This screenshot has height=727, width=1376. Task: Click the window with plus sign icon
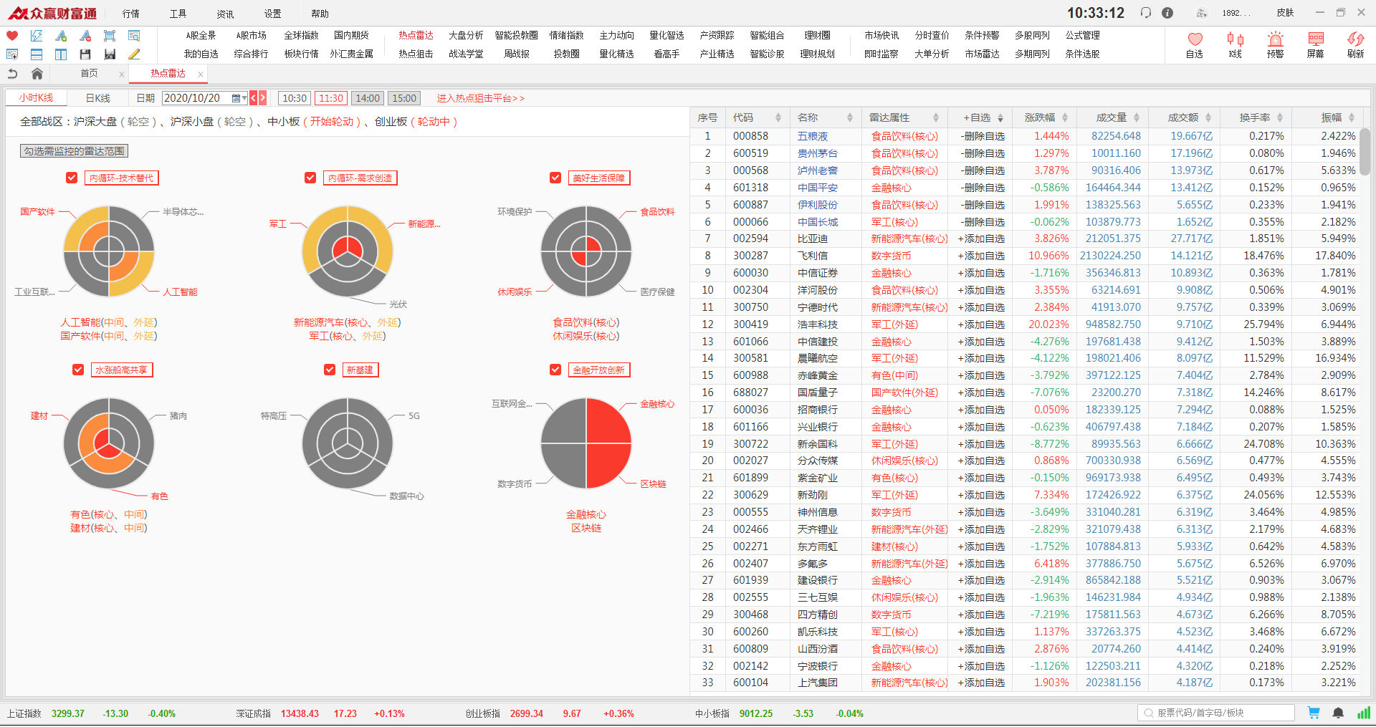[x=12, y=54]
